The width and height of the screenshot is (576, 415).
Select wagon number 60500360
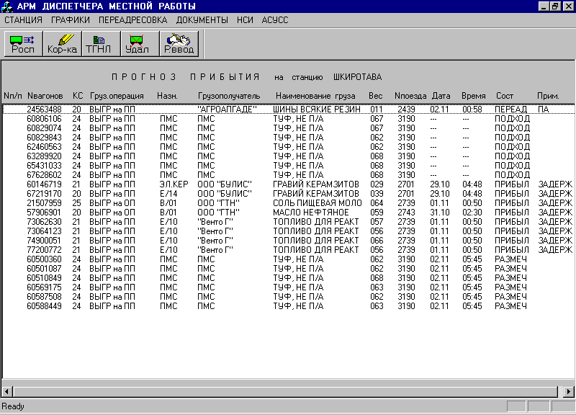click(x=44, y=259)
